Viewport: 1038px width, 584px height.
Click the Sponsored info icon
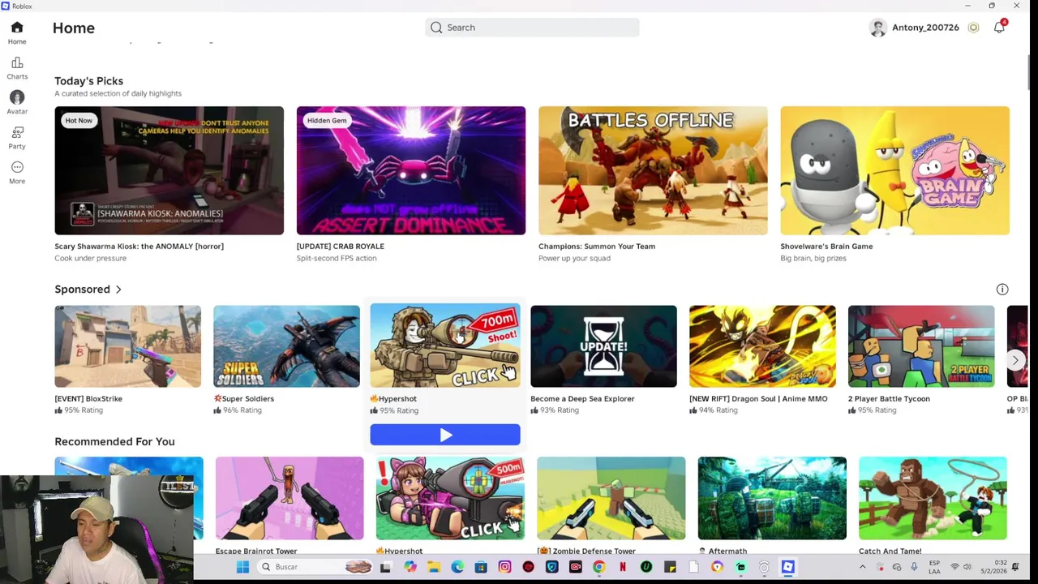point(1002,290)
